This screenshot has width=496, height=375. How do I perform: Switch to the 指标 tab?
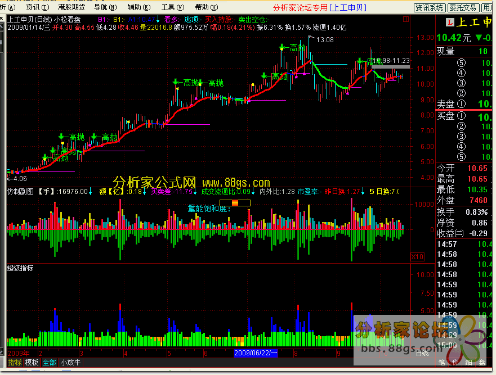pyautogui.click(x=15, y=363)
